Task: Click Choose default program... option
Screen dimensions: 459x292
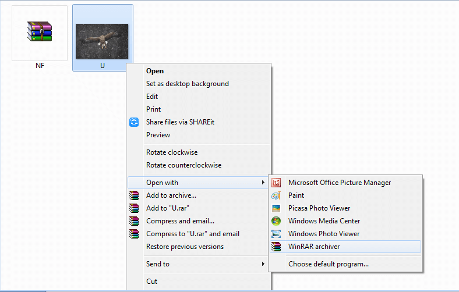Action: (329, 264)
